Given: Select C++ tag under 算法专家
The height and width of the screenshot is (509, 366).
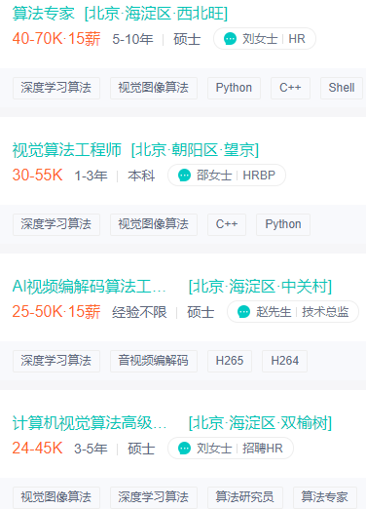Looking at the screenshot, I should point(290,88).
